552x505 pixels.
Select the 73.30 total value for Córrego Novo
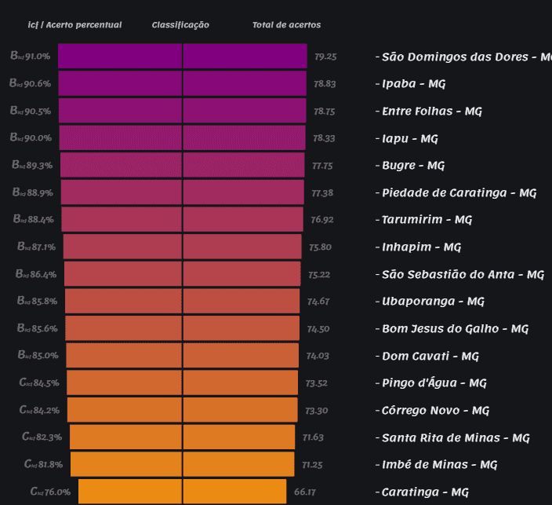tap(317, 411)
